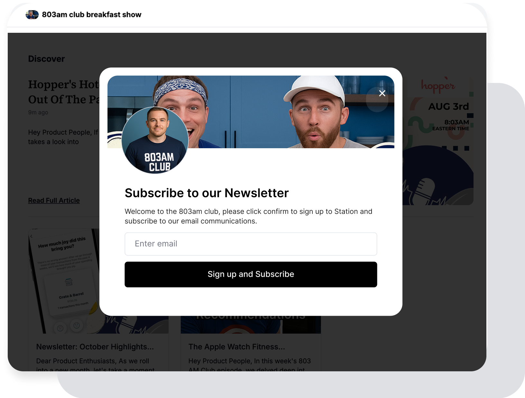This screenshot has height=398, width=525.
Task: Open the Read Full Article link
Action: click(54, 201)
